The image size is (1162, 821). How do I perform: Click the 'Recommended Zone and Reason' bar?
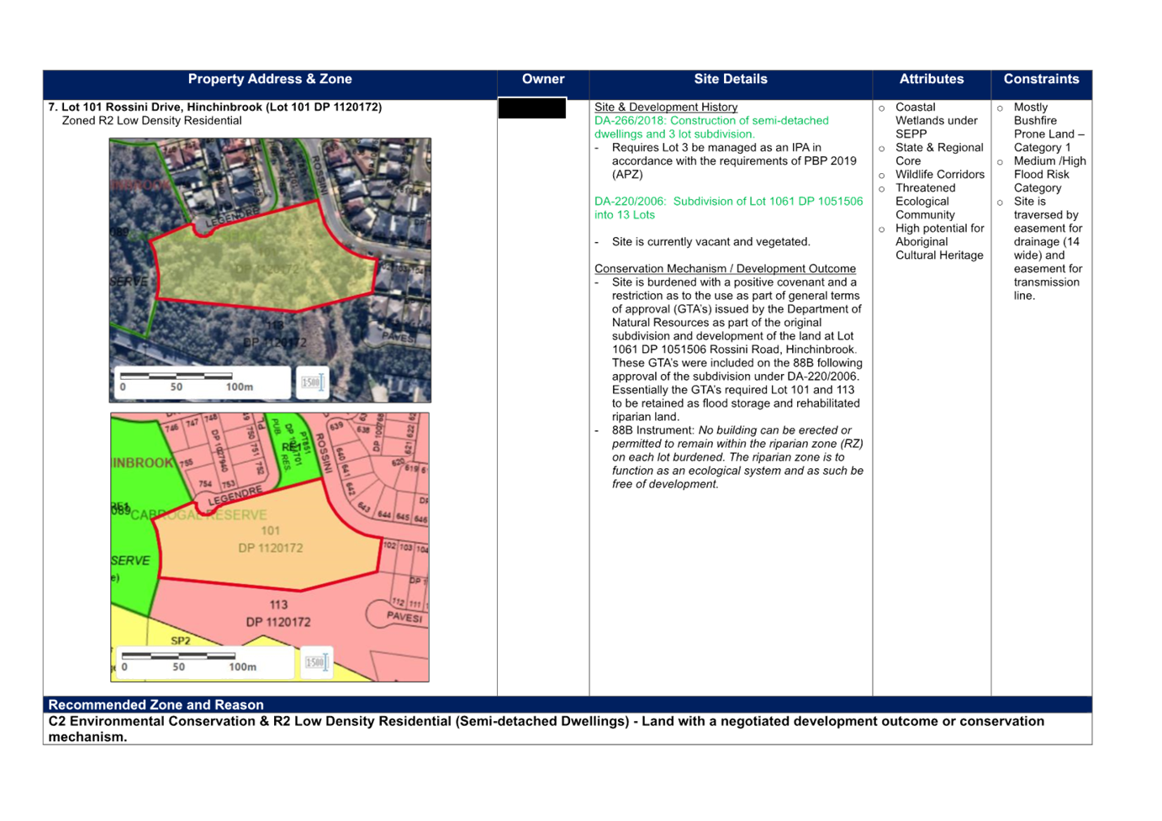point(568,704)
